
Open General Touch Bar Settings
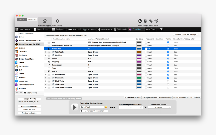(186, 34)
